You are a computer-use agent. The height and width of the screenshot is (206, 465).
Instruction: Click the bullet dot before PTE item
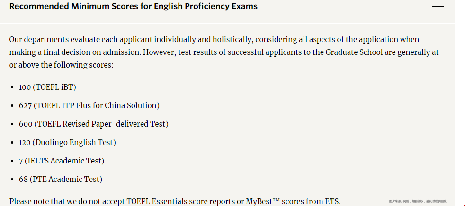click(x=12, y=180)
